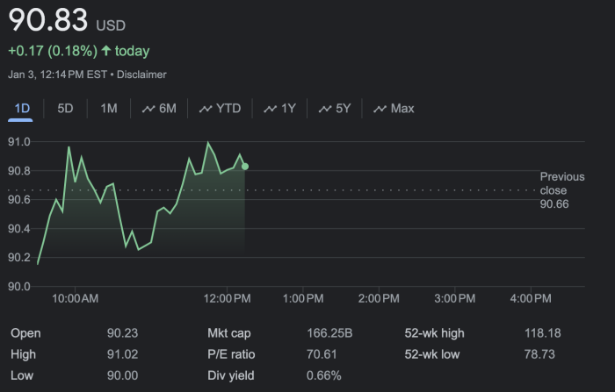Screen dimensions: 615x392
Task: Click the Open value 90.23
Action: pyautogui.click(x=122, y=333)
